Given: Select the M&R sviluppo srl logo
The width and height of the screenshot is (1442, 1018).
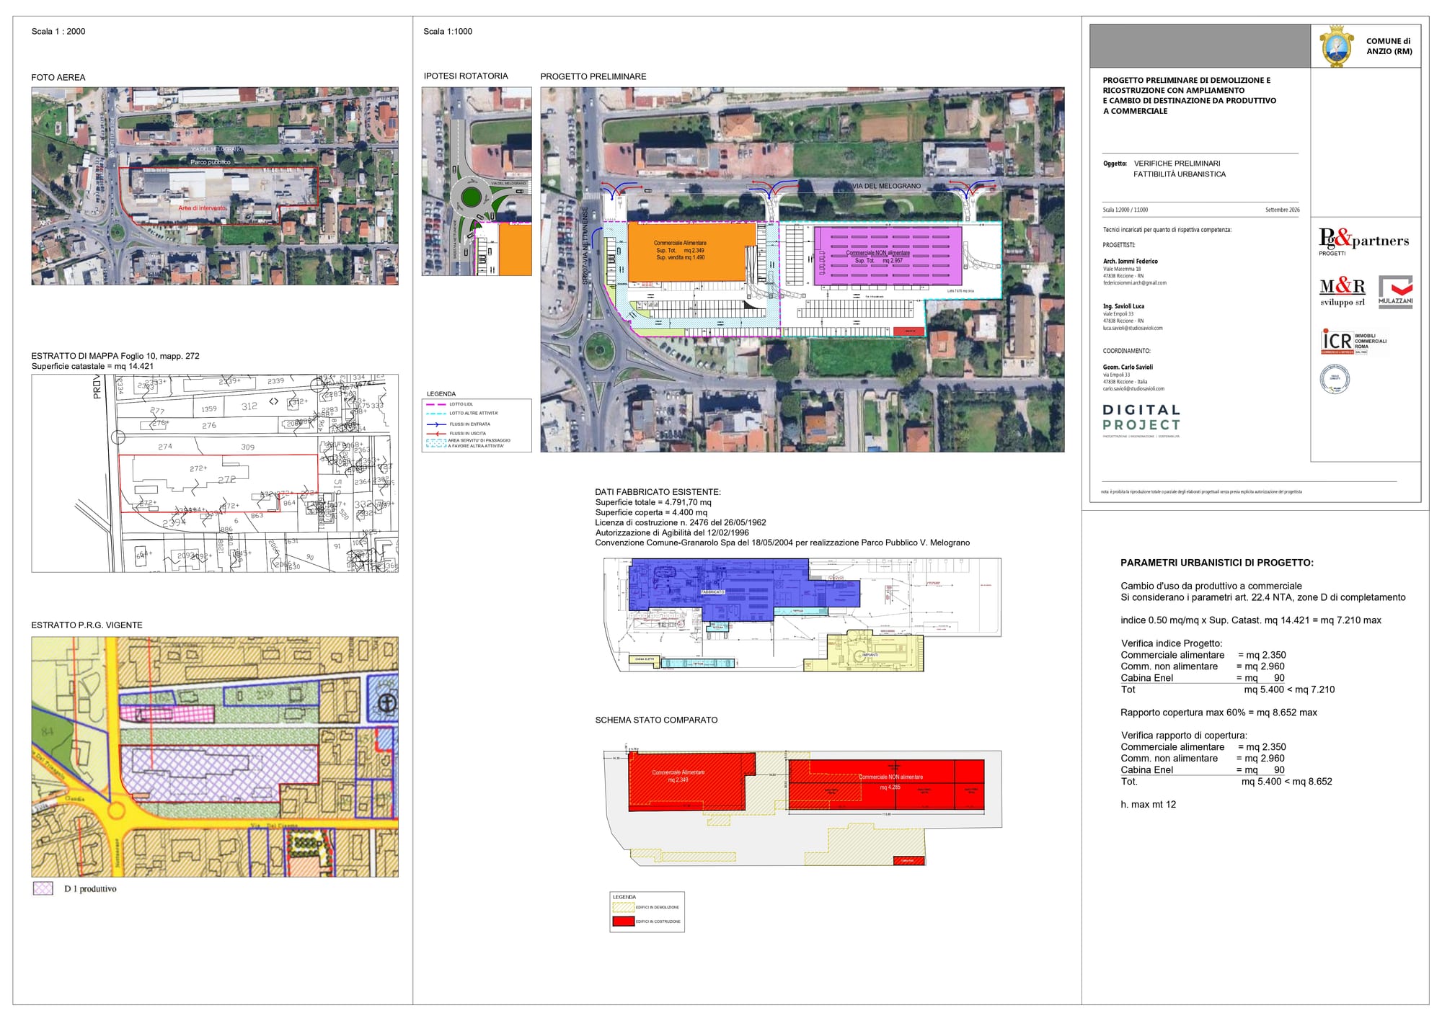Looking at the screenshot, I should [x=1343, y=292].
